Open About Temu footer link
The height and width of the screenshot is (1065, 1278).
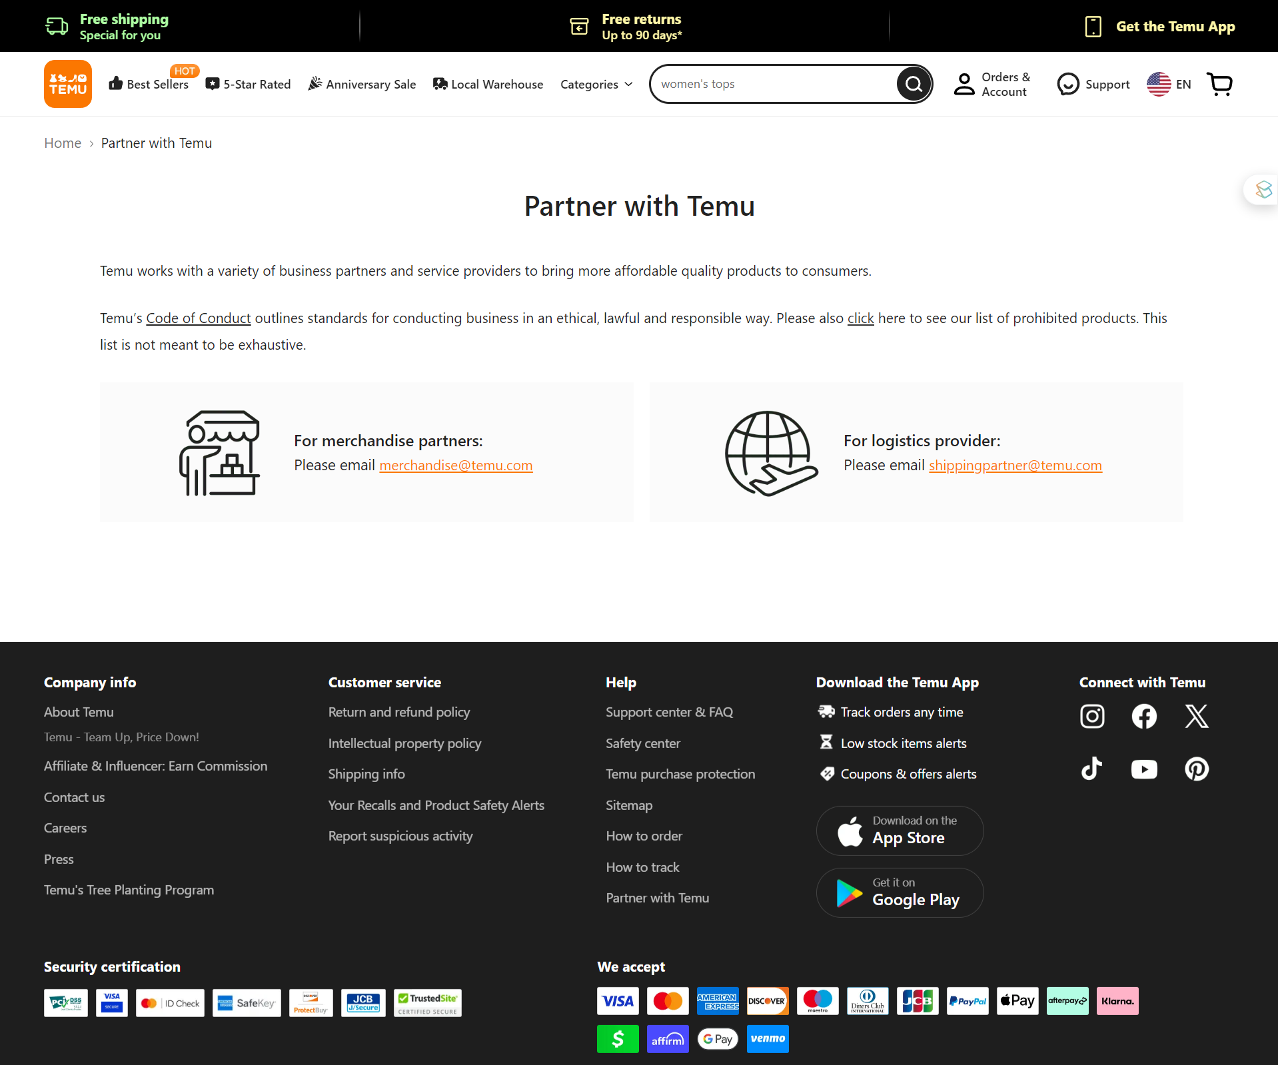[x=79, y=712]
